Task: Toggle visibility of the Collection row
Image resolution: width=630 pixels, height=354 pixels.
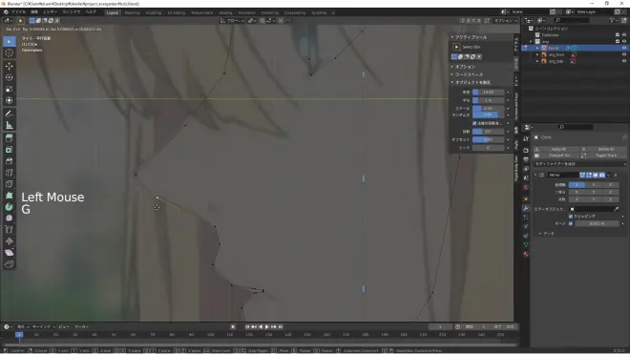Action: [x=624, y=35]
